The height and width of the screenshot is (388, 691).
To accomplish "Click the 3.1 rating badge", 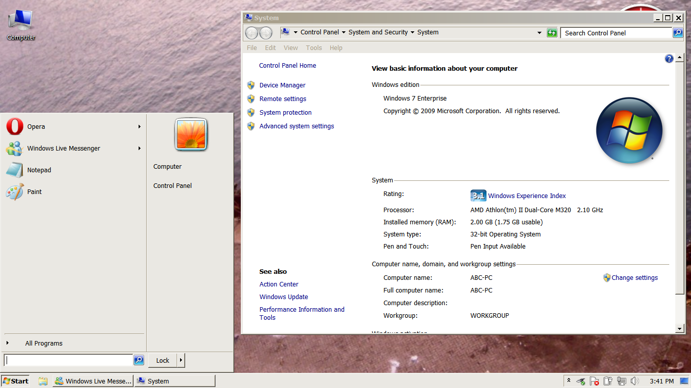I will click(x=478, y=196).
